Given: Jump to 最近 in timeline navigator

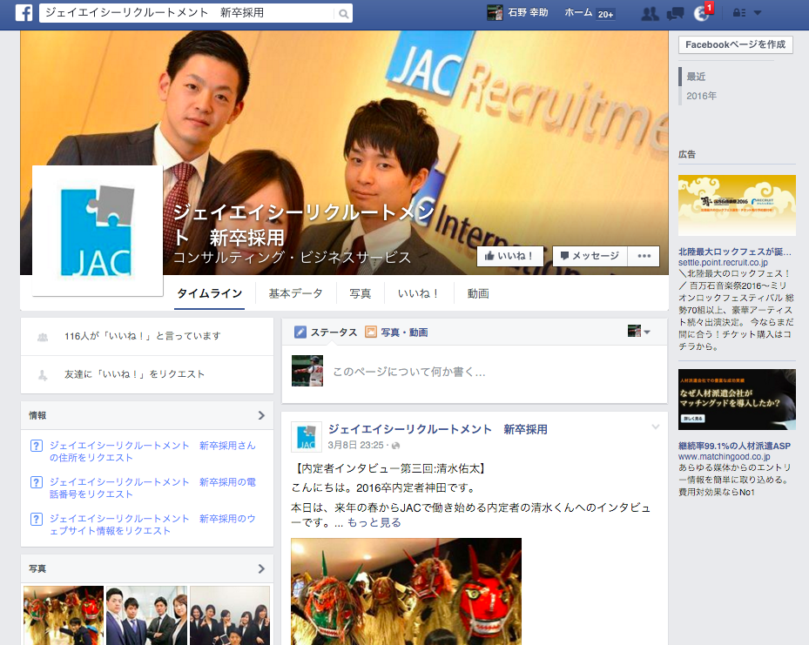Looking at the screenshot, I should (x=696, y=77).
